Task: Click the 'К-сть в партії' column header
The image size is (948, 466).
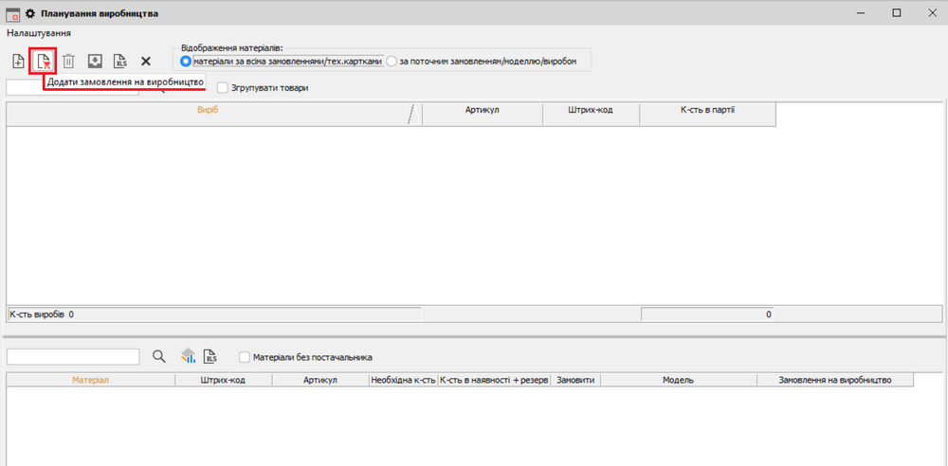Action: tap(707, 111)
